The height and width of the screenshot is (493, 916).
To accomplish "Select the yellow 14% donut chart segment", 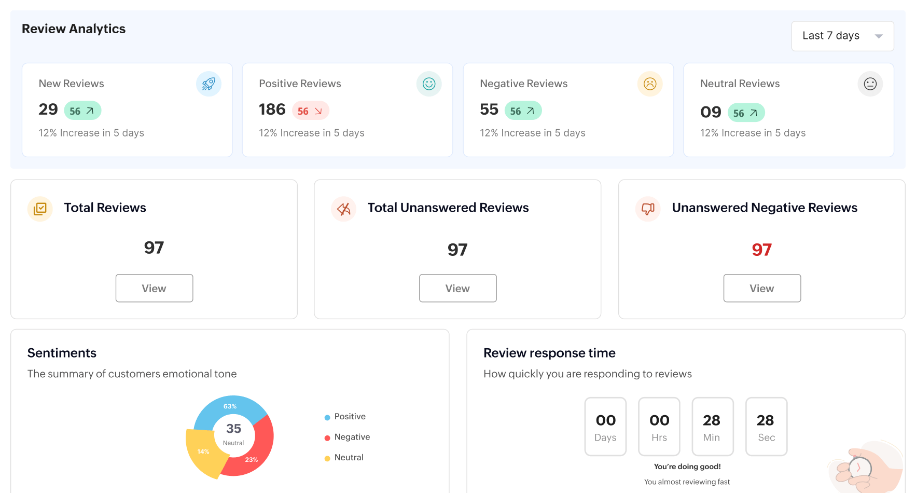I will [x=203, y=452].
